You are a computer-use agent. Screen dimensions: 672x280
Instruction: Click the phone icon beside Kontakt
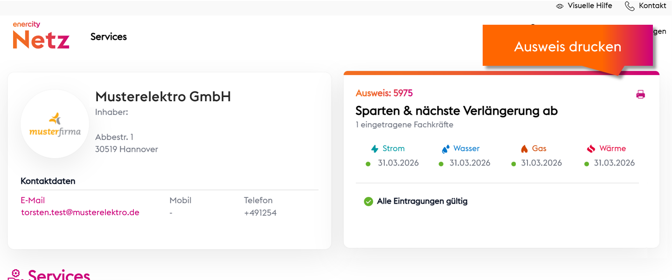point(630,6)
